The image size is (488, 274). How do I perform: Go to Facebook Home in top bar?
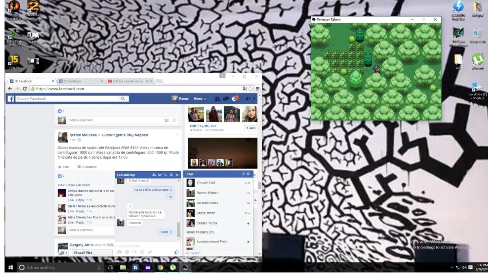[200, 99]
